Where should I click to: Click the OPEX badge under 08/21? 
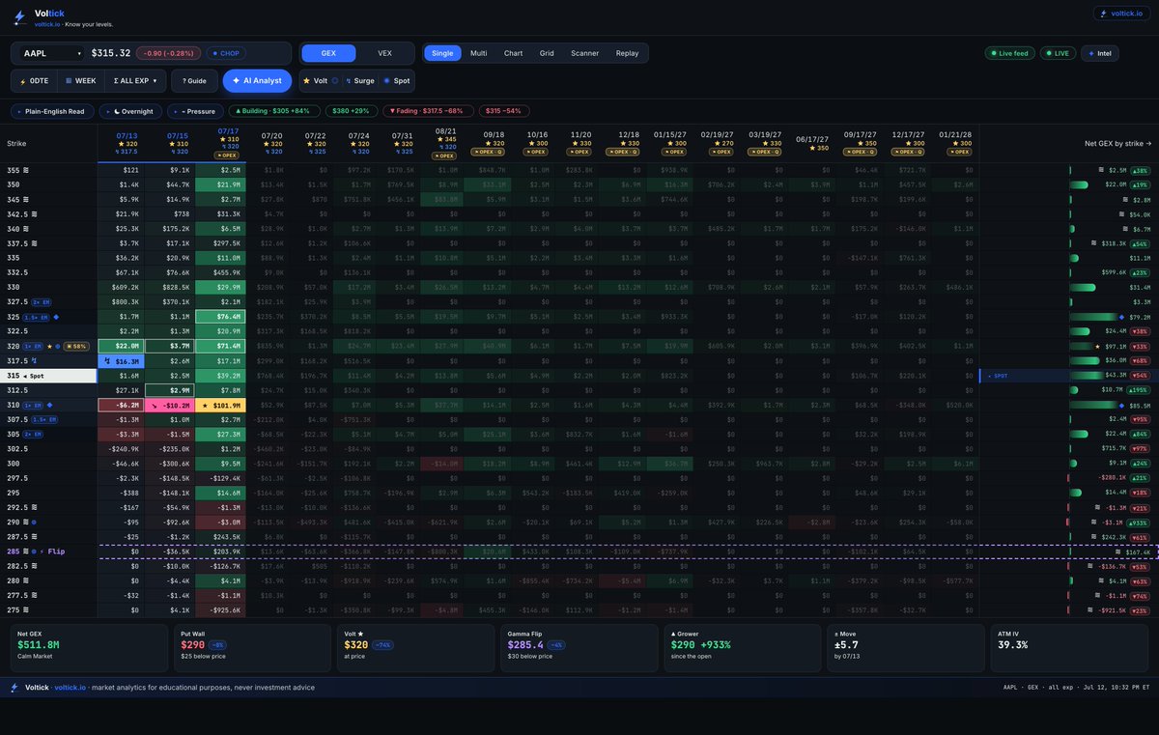pos(445,155)
